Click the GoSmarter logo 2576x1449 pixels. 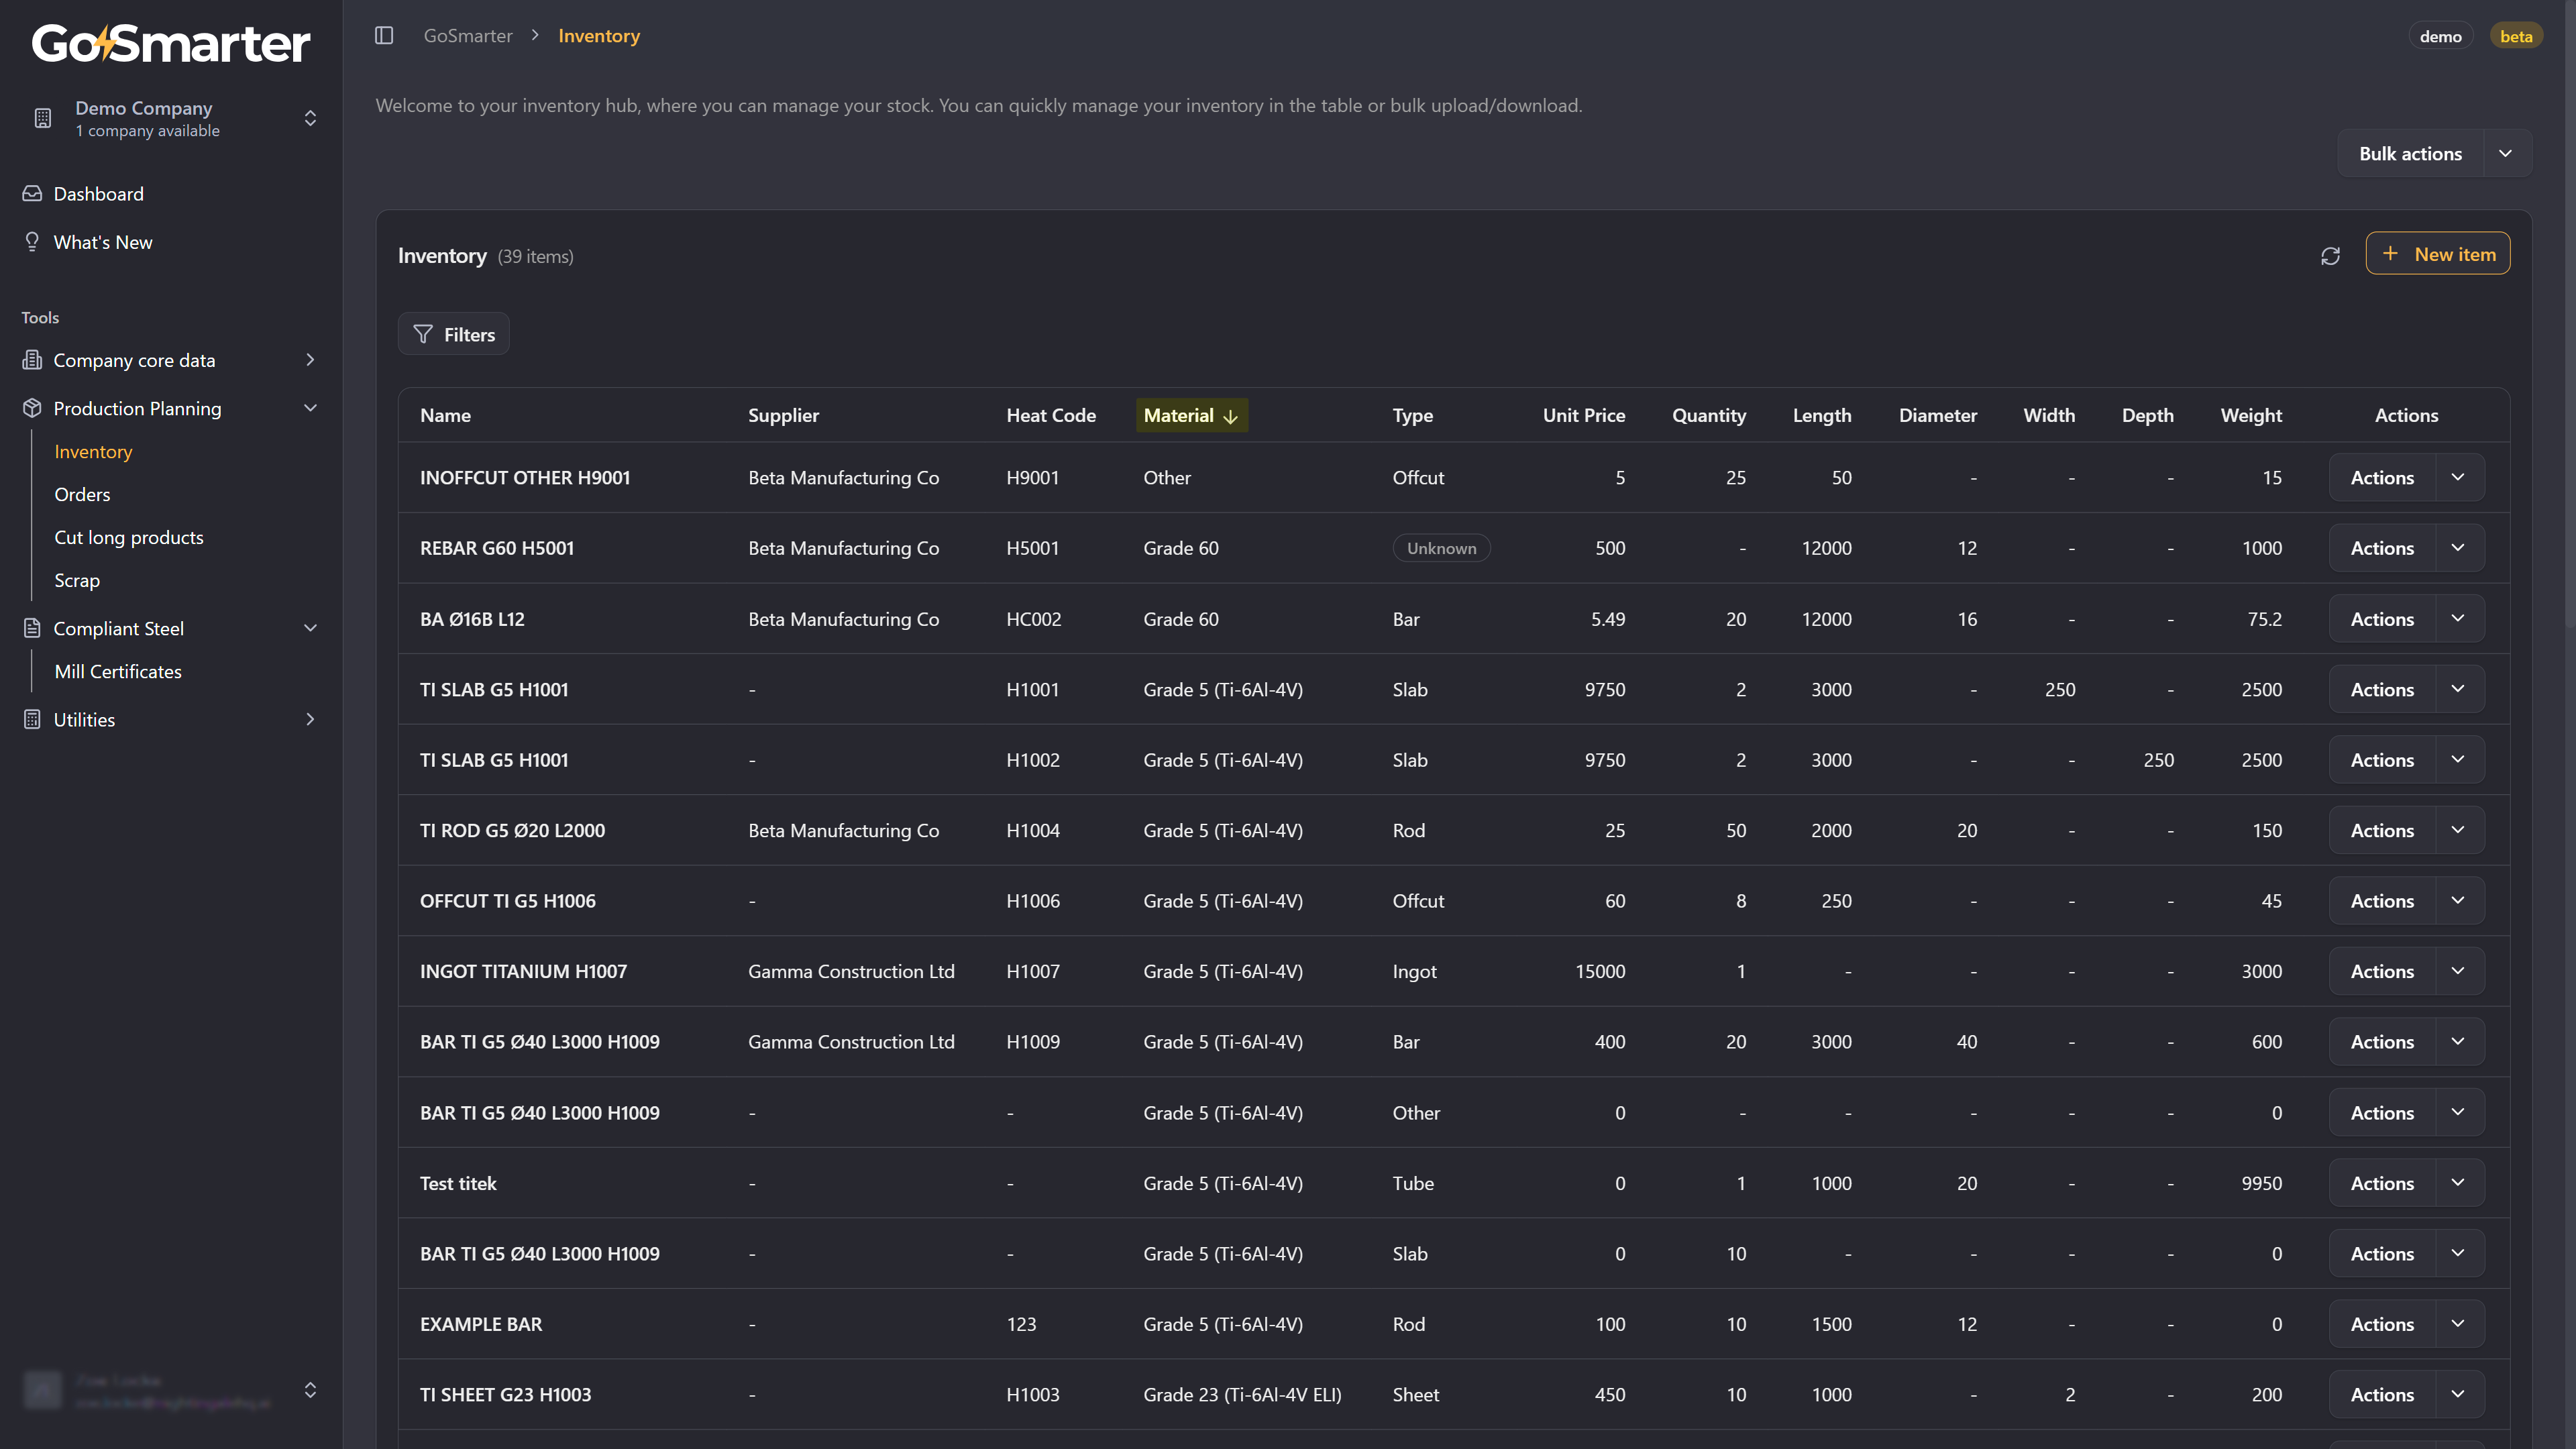click(171, 44)
